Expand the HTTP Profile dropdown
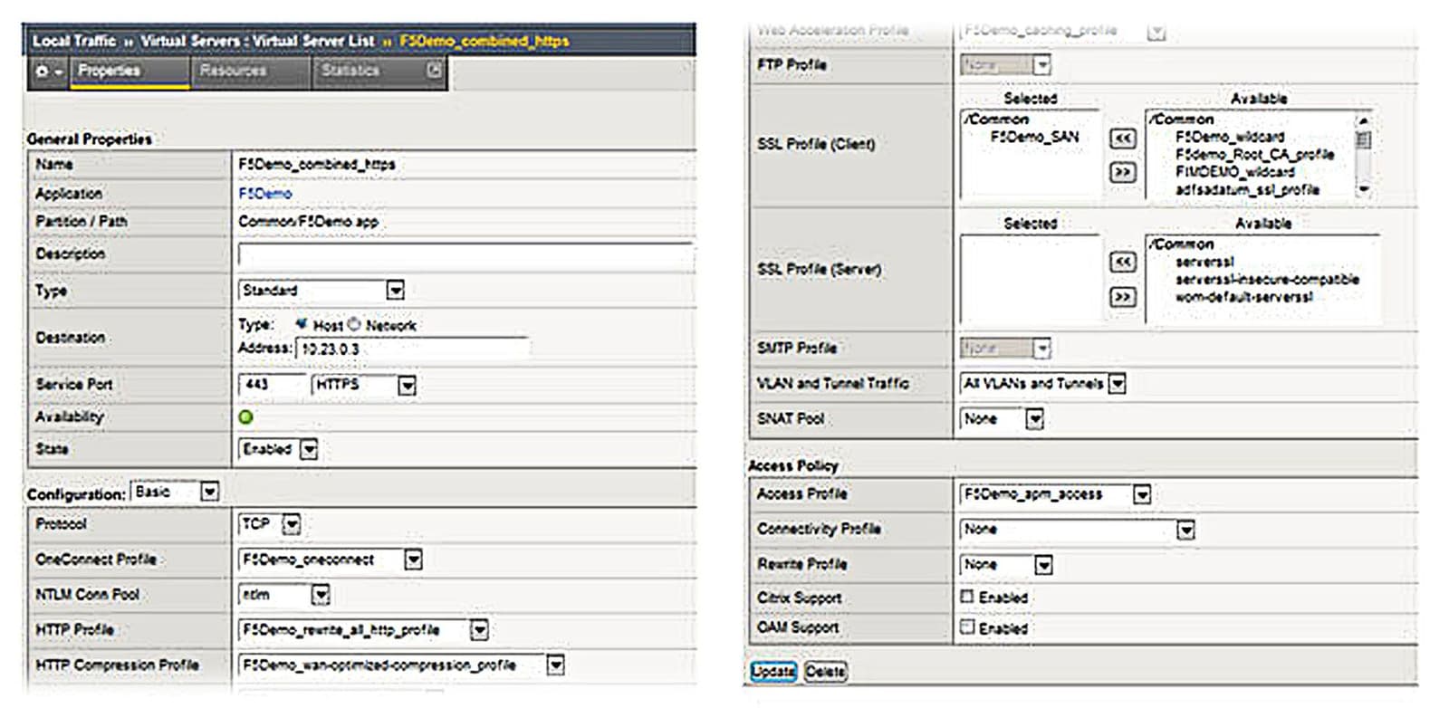Viewport: 1449px width, 708px height. tap(479, 629)
